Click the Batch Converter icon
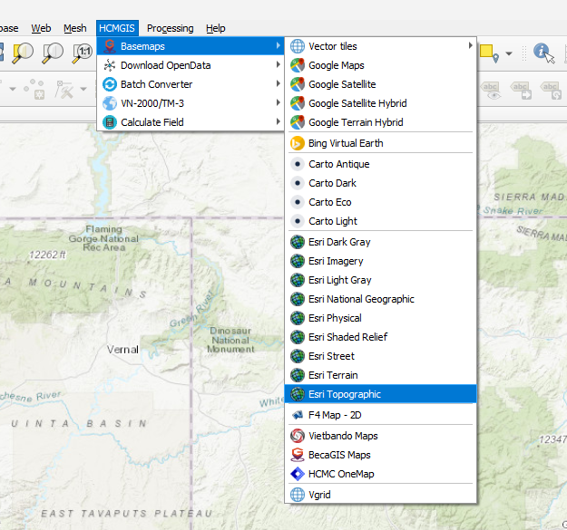 coord(110,84)
